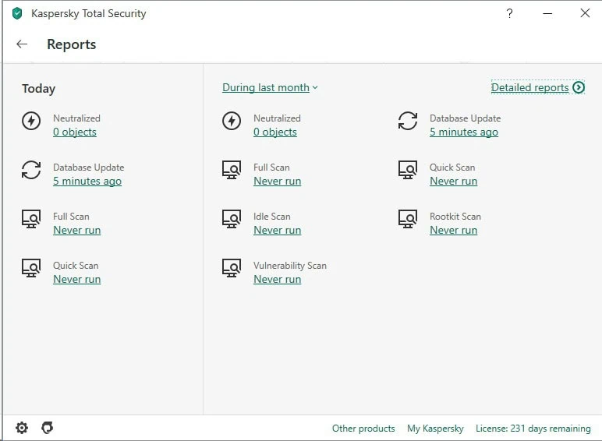Open Other products link in footer
Viewport: 602px width, 441px height.
coord(363,429)
